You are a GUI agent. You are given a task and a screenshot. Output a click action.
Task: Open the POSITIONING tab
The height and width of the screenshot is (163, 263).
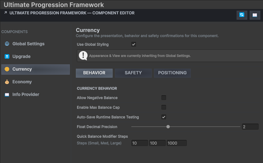tap(172, 73)
